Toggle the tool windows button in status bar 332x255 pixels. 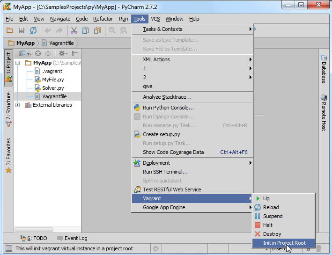(x=9, y=248)
